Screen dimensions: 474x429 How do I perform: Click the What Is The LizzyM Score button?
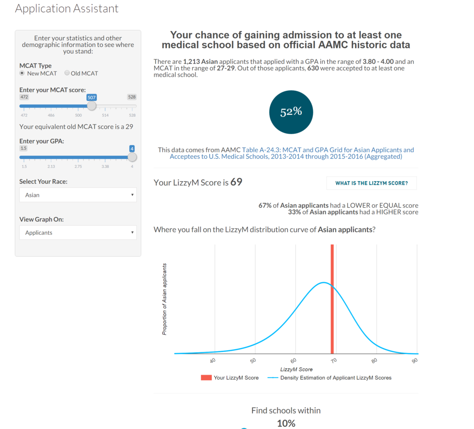coord(371,183)
